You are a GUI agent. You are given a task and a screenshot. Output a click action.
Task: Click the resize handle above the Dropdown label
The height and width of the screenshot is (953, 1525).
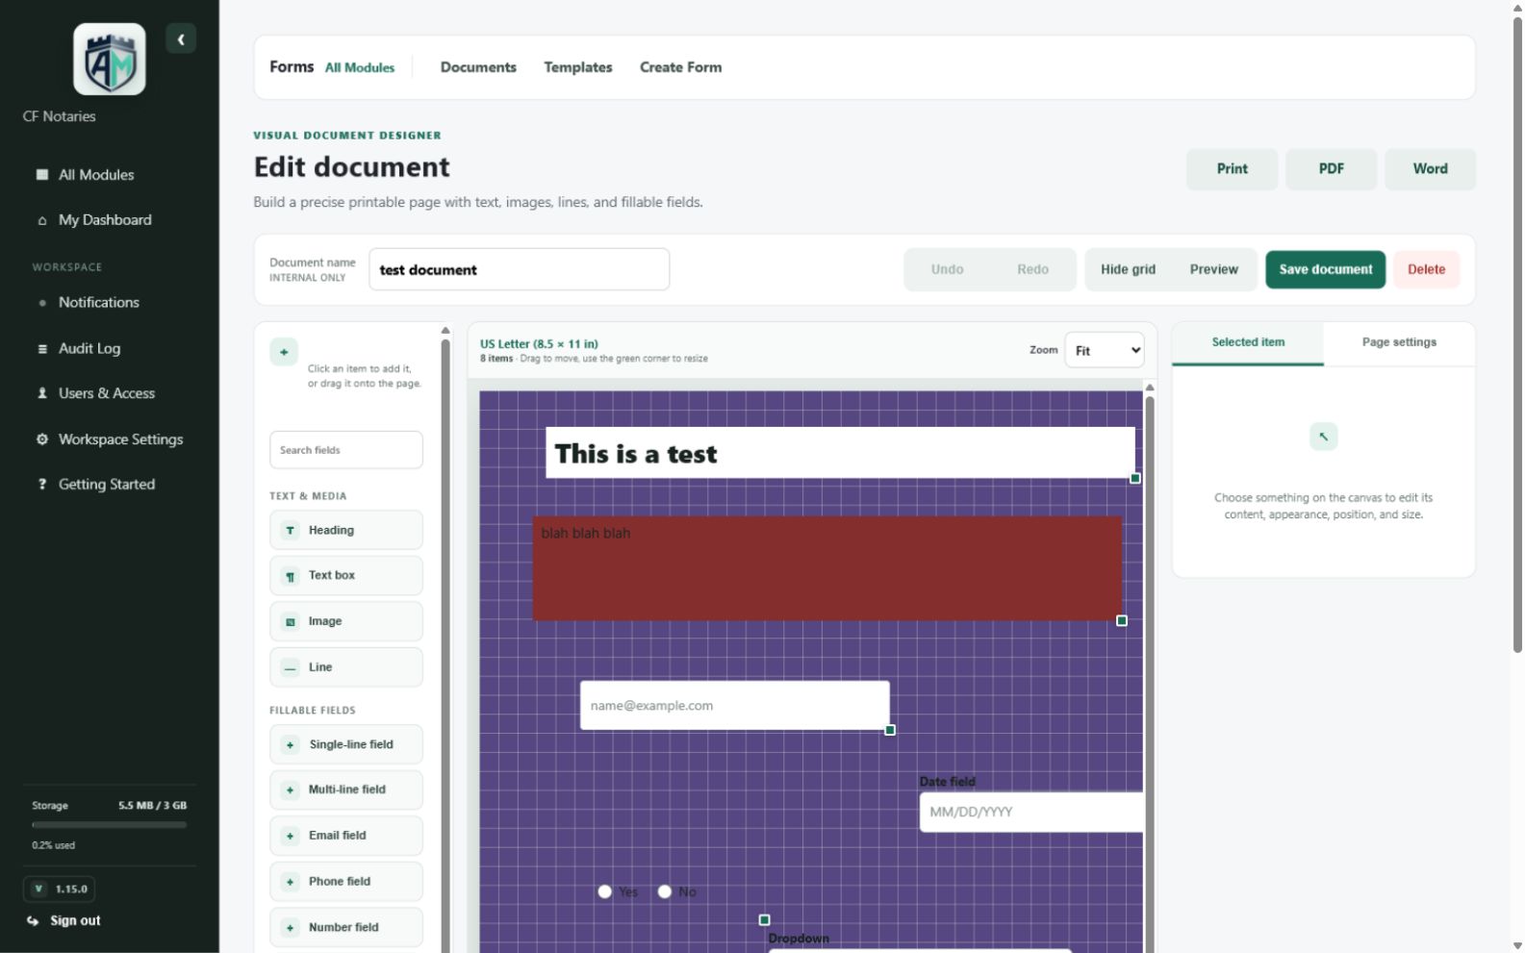pos(764,920)
